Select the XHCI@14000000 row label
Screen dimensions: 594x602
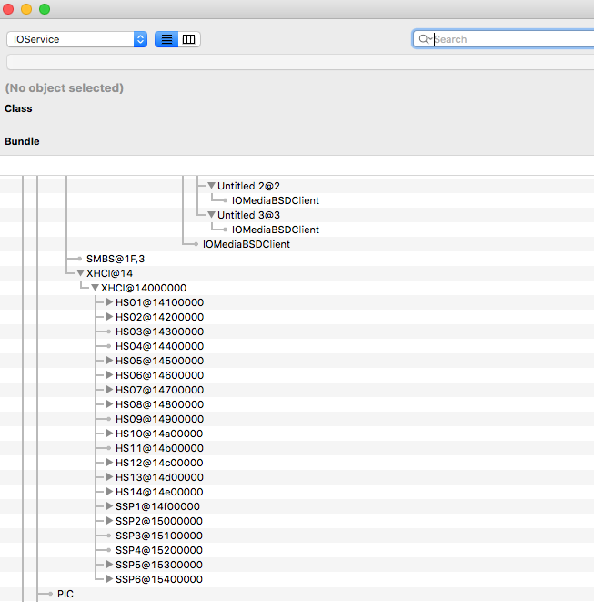tap(144, 288)
